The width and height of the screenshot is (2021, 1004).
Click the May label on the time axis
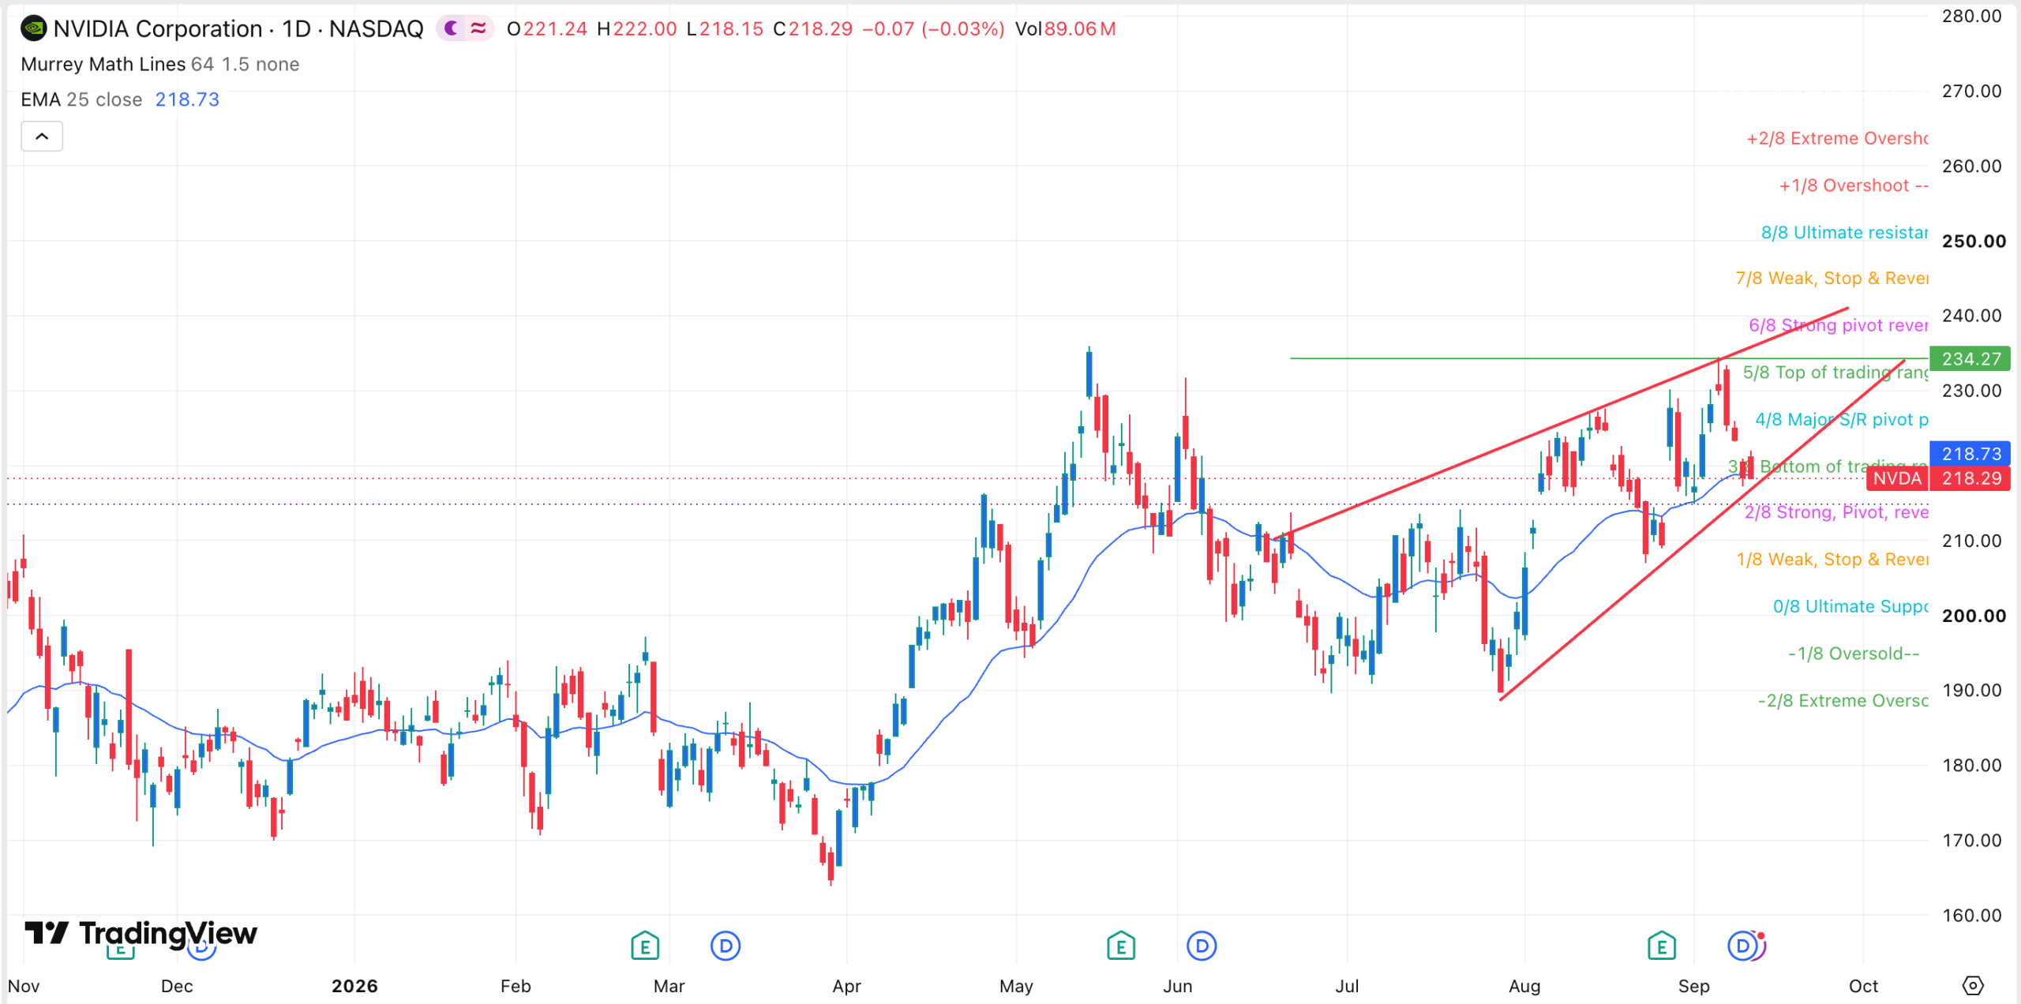click(x=1016, y=986)
